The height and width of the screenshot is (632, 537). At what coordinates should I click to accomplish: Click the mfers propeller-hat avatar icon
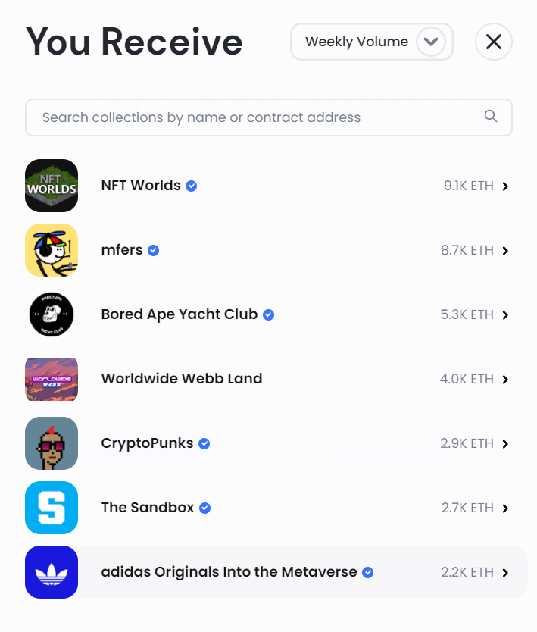tap(52, 250)
